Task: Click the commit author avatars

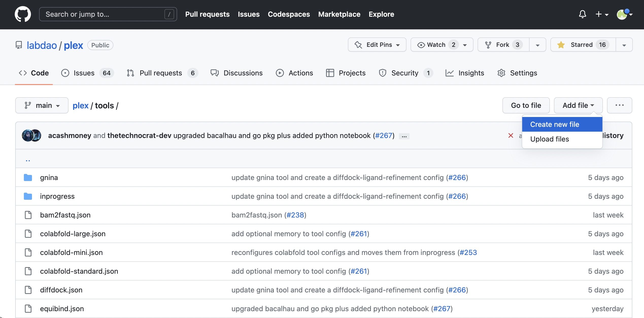Action: pyautogui.click(x=32, y=135)
